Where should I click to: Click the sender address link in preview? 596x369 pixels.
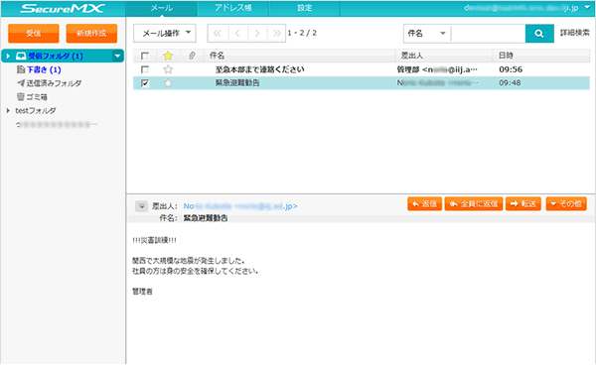(240, 206)
